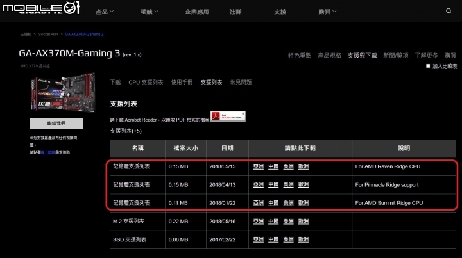Download Summit Ridge list from 美洲
The width and height of the screenshot is (462, 258).
289,203
